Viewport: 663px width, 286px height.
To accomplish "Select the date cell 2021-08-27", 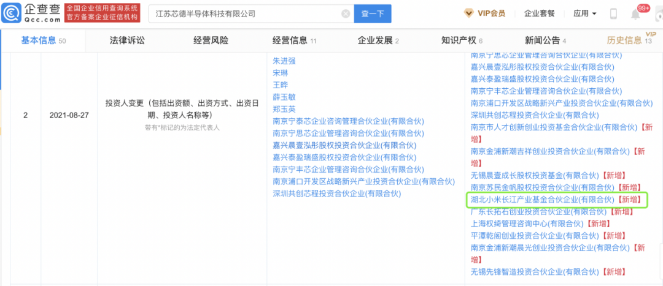I will [x=69, y=115].
